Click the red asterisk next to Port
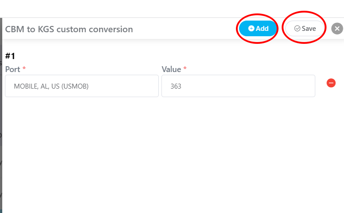Viewport: 344px width, 213px height. point(24,68)
